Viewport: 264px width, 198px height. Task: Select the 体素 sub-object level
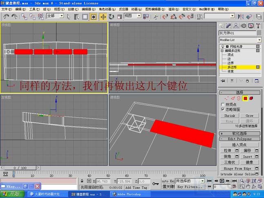tap(230, 71)
